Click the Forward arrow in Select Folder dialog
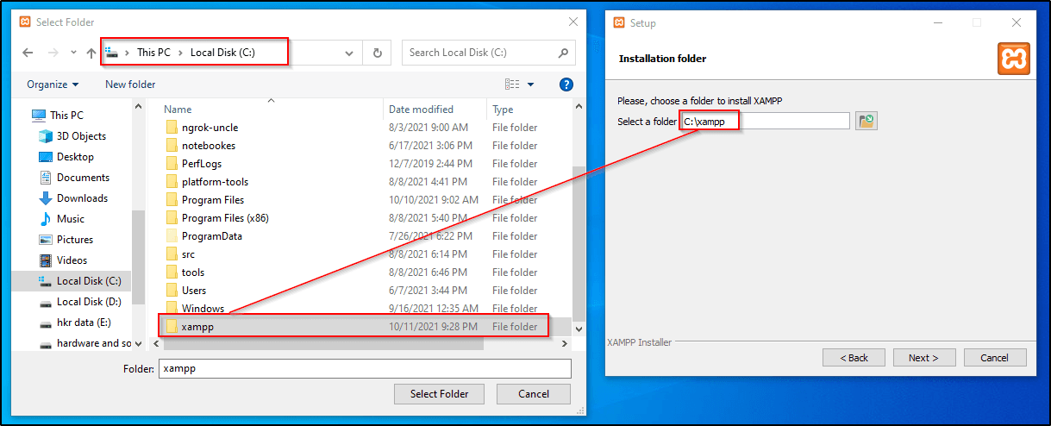This screenshot has width=1051, height=426. [x=52, y=53]
